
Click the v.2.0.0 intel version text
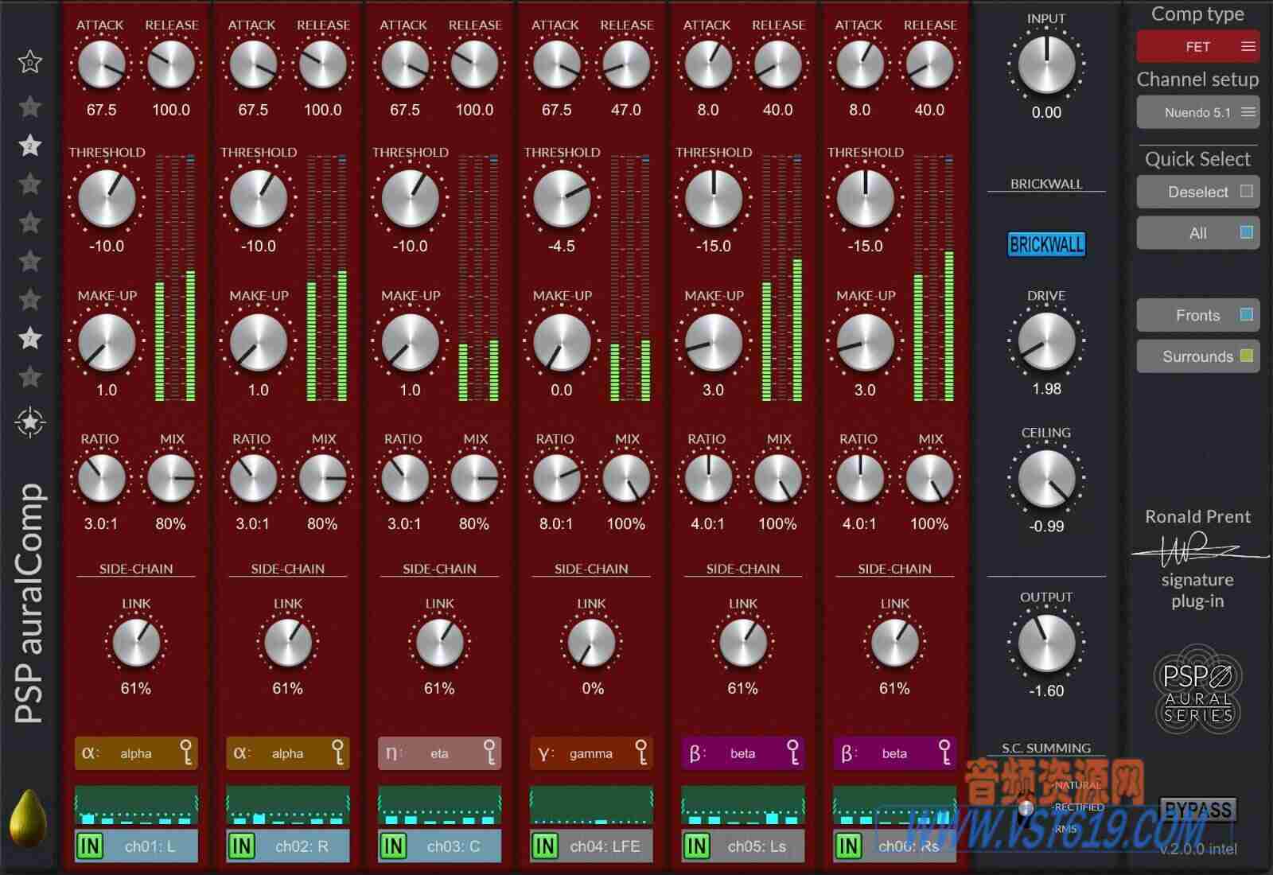coord(1197,850)
